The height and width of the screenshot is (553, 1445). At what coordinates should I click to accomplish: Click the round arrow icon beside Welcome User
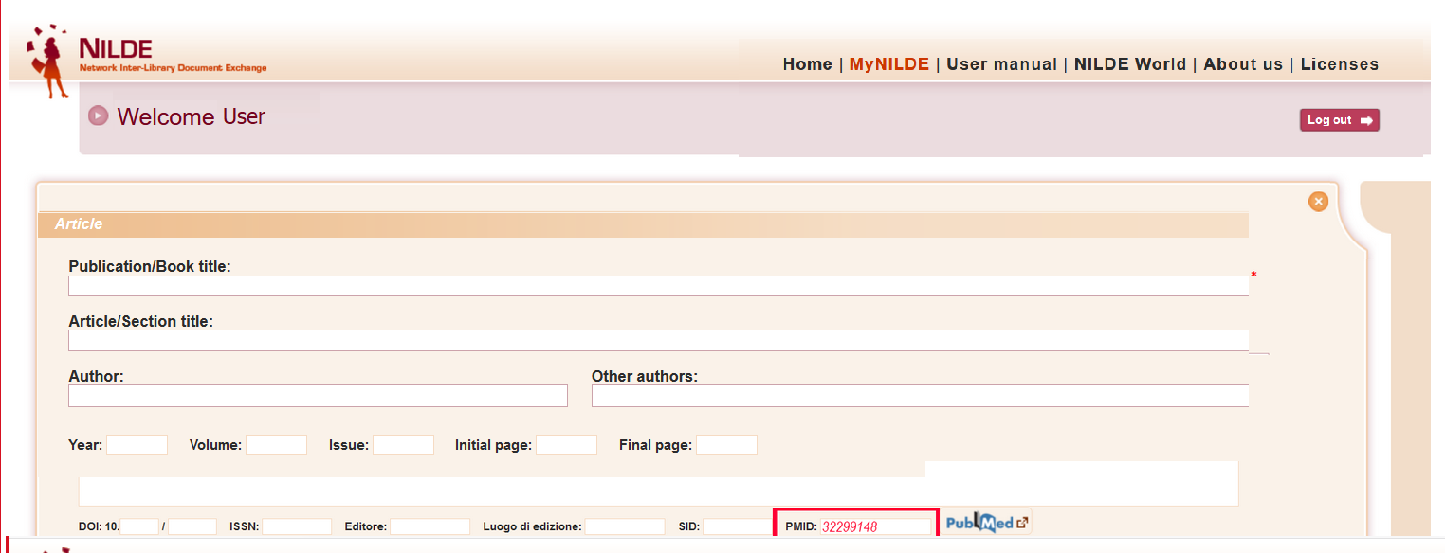click(98, 116)
